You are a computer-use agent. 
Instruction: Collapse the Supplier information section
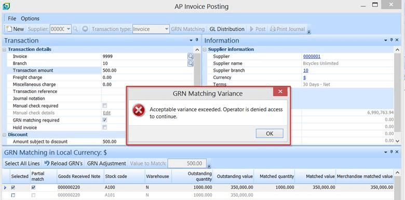[205, 49]
